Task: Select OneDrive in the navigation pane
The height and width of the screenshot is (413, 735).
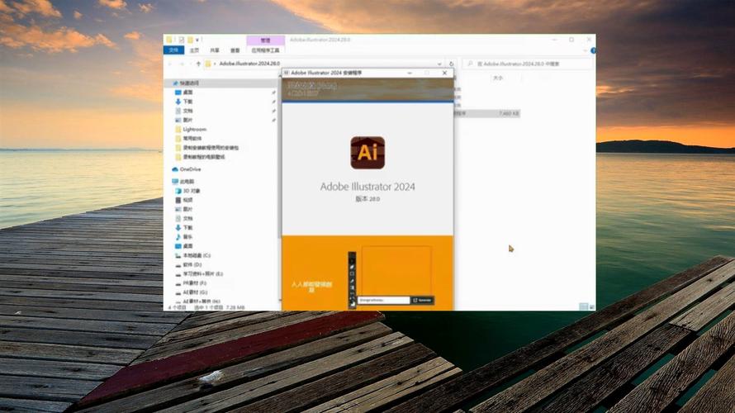Action: (190, 169)
